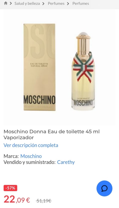
Task: Click the crossed-out 51,19€ original price
Action: 44,201
